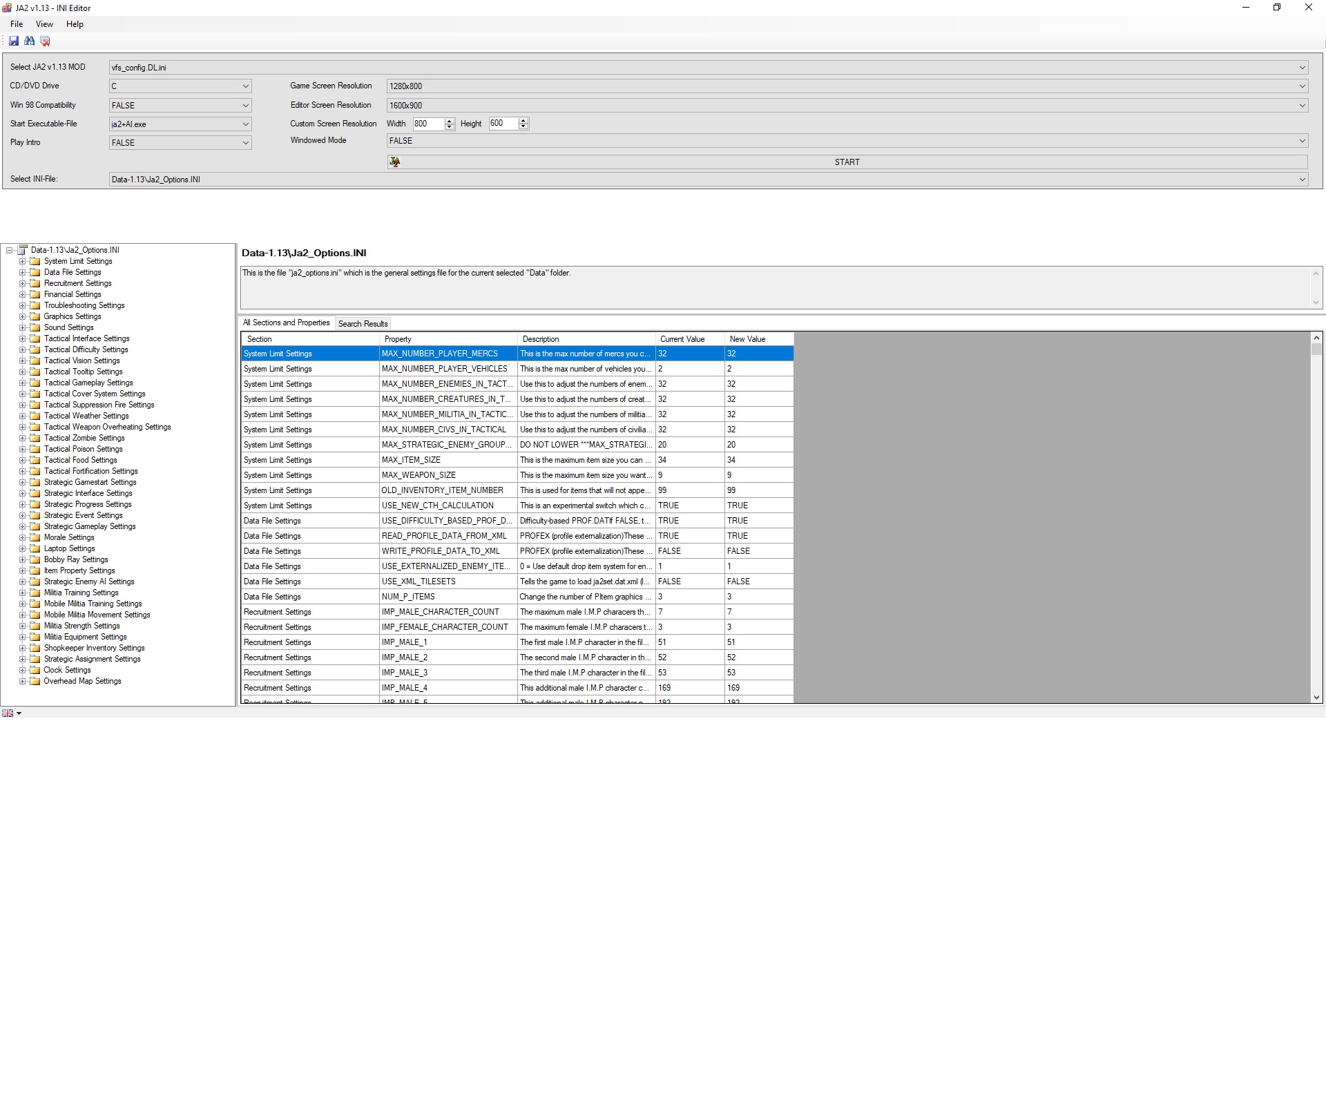
Task: Select the MAX_ITEM_SIZE property cell
Action: coord(448,460)
